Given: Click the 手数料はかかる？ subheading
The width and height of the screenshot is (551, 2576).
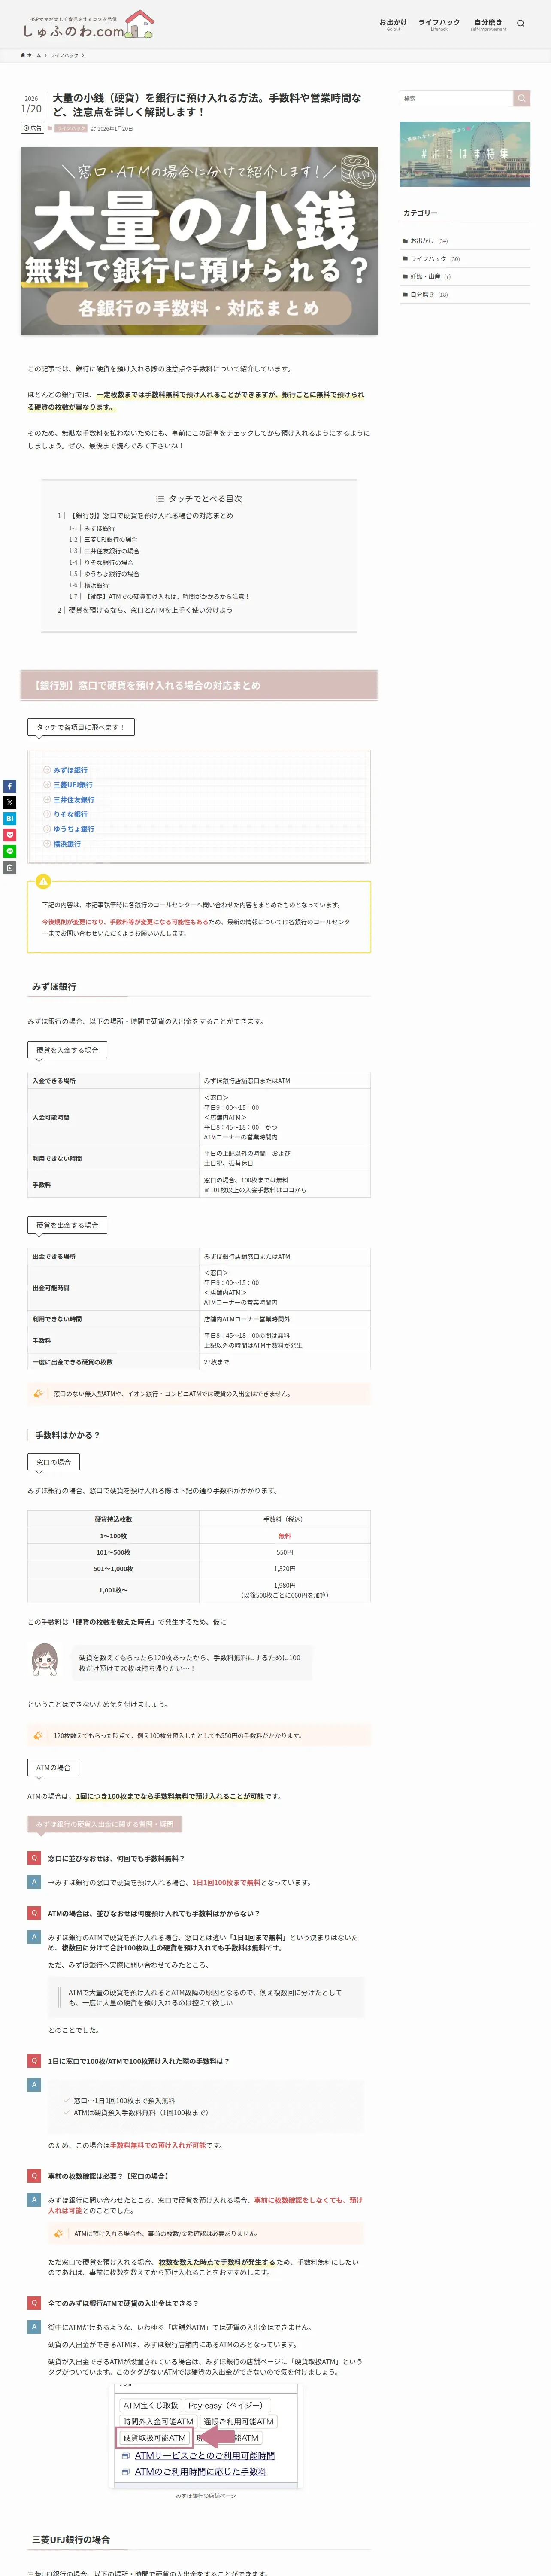Looking at the screenshot, I should (67, 1435).
